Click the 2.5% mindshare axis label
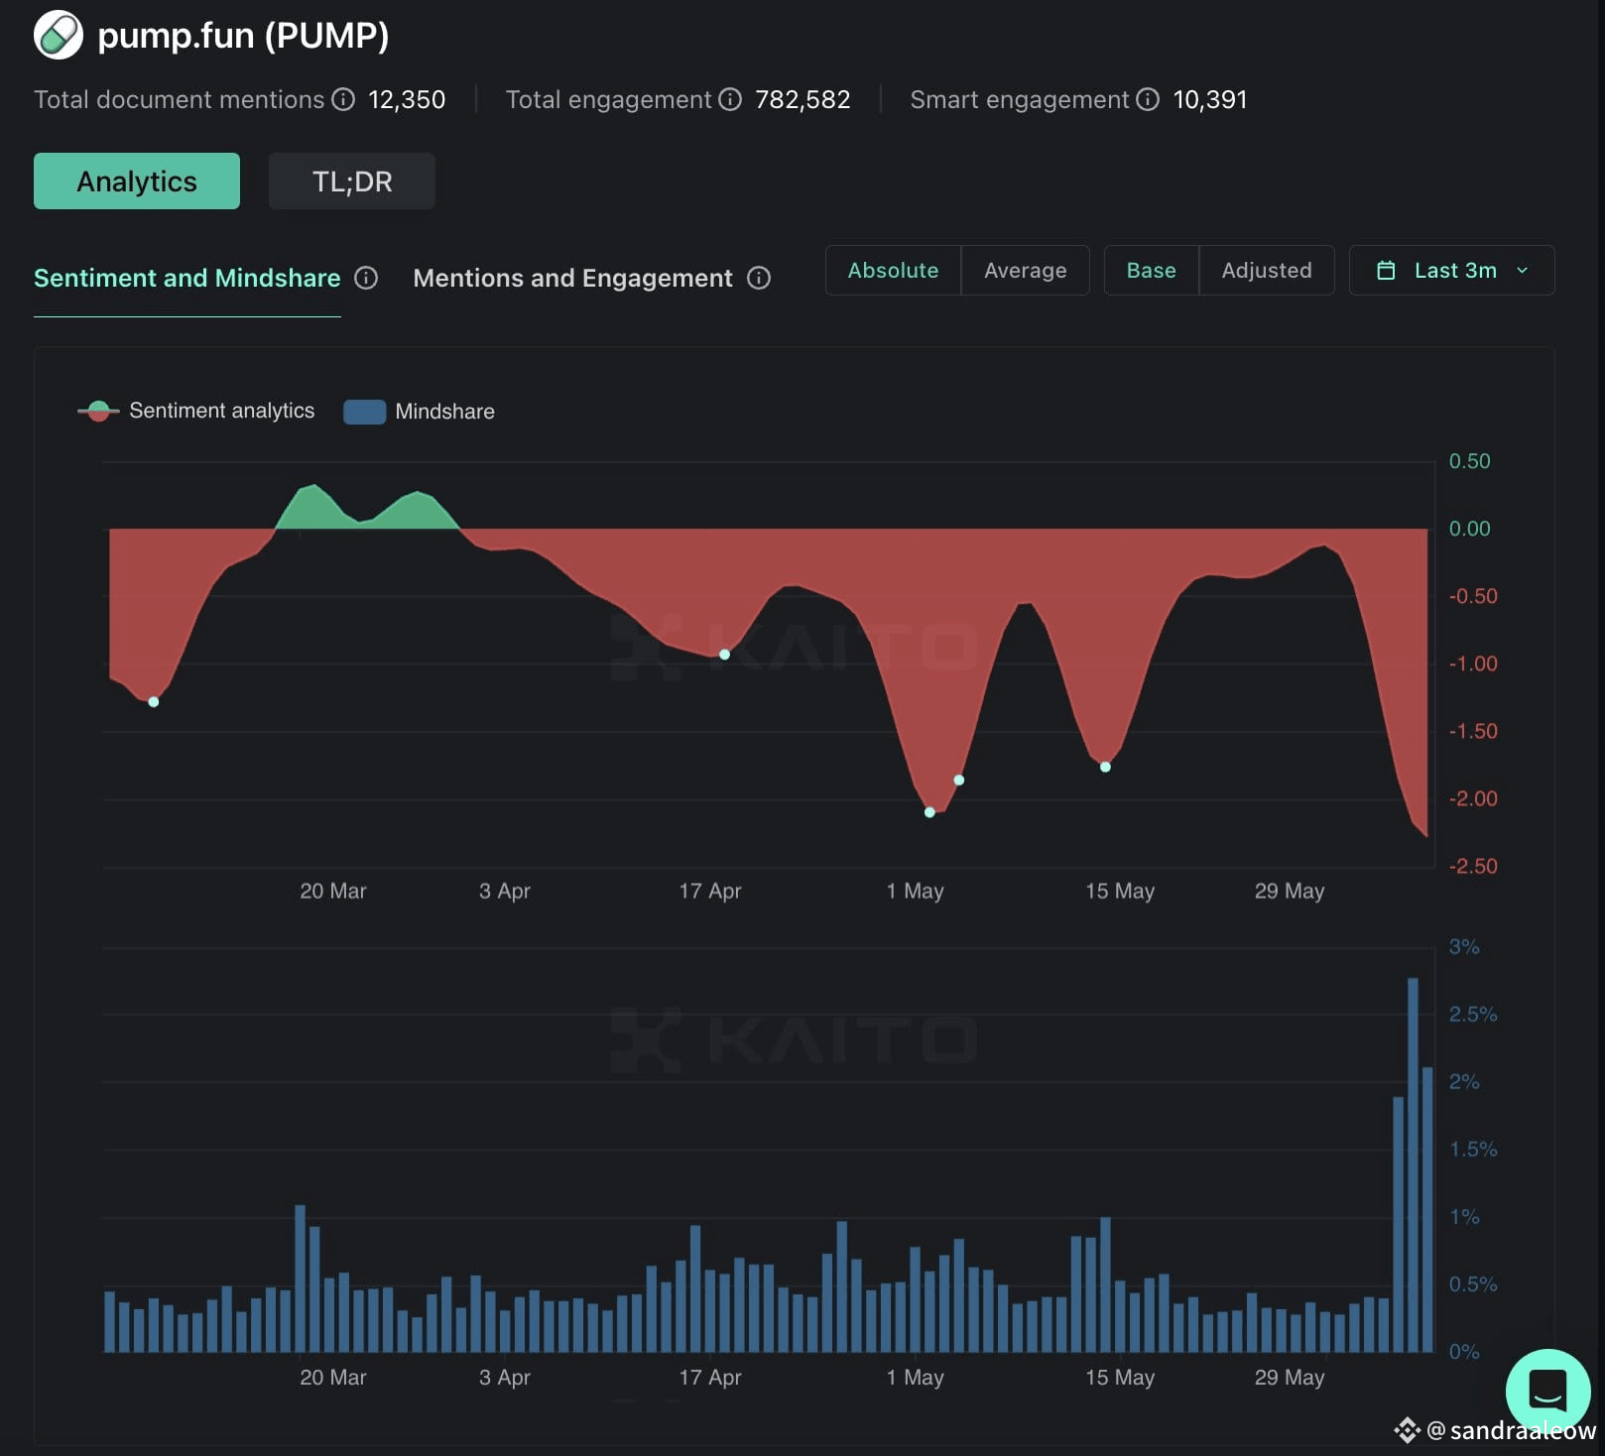 [1473, 1014]
